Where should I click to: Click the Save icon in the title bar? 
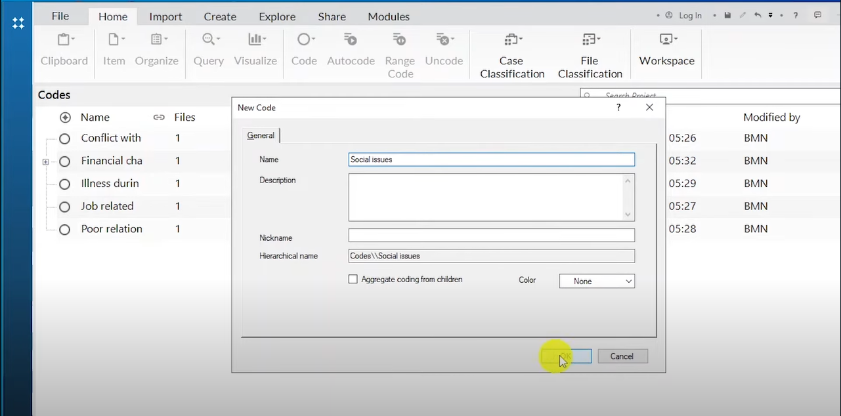point(727,15)
